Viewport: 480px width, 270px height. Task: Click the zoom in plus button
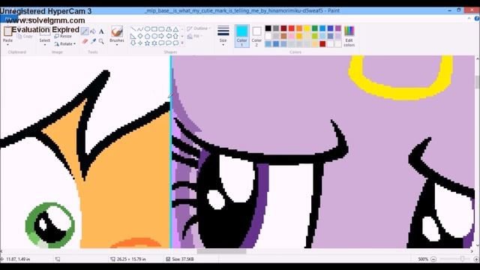476,259
